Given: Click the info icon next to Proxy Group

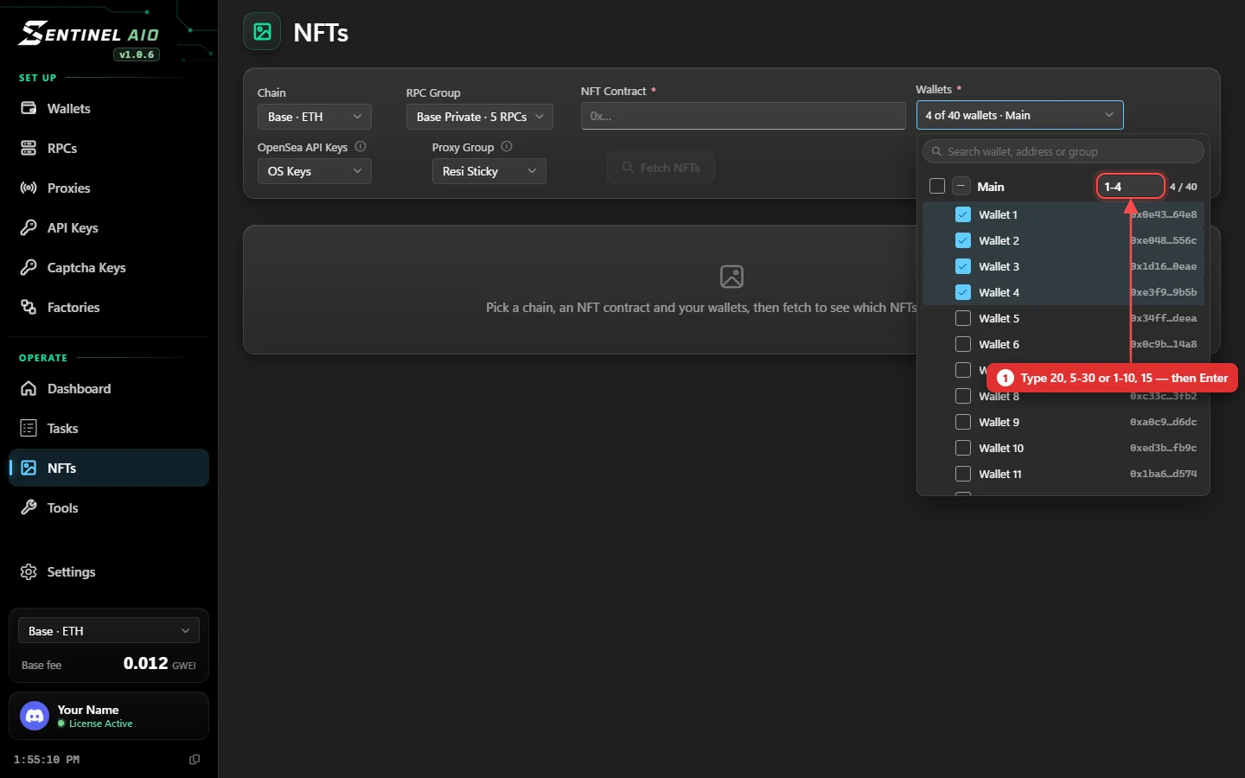Looking at the screenshot, I should [x=507, y=146].
